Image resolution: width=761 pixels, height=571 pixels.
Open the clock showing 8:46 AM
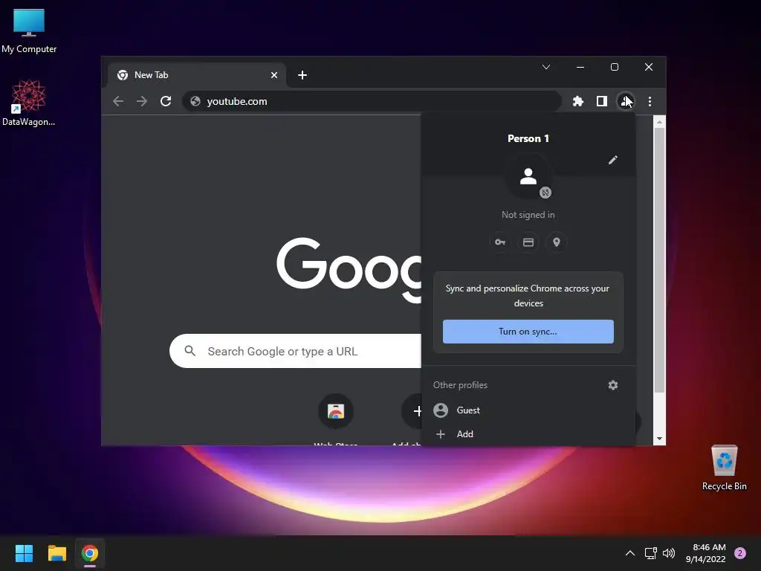coord(705,553)
